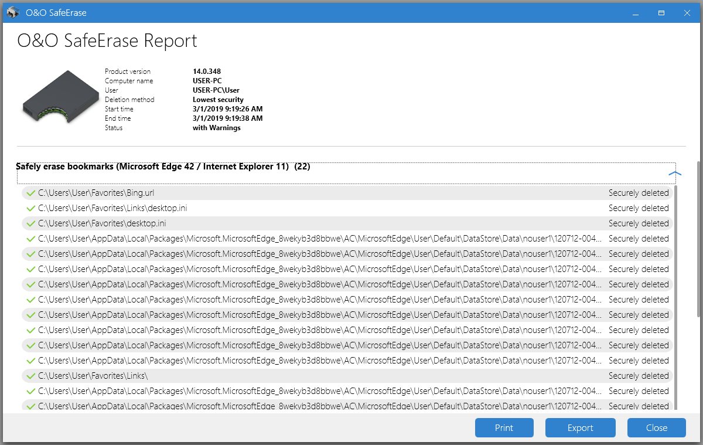Click the end time 3/1/2019 9:19:38 AM
Screen dimensions: 703x445
click(227, 118)
